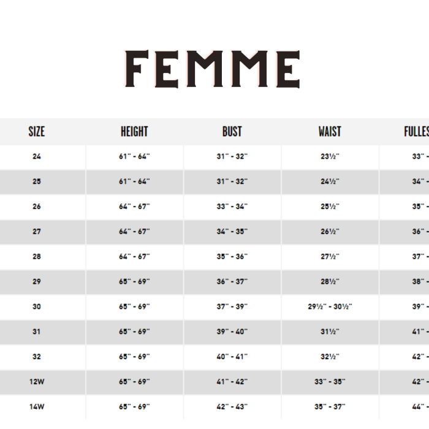Click the 14W size row label
The width and height of the screenshot is (429, 429).
click(x=37, y=407)
